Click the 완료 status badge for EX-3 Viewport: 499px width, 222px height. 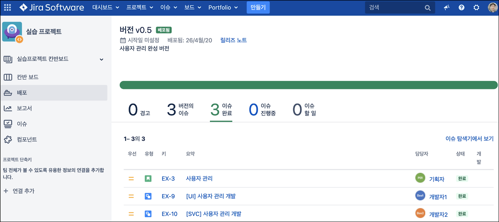(462, 179)
